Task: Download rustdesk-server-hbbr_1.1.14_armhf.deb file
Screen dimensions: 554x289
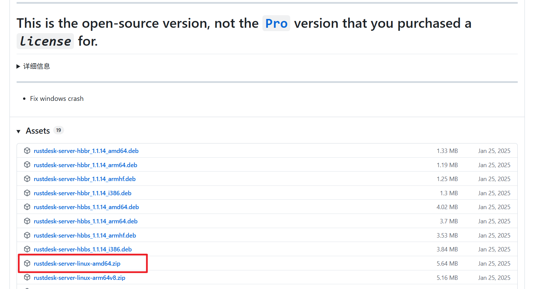Action: point(85,179)
